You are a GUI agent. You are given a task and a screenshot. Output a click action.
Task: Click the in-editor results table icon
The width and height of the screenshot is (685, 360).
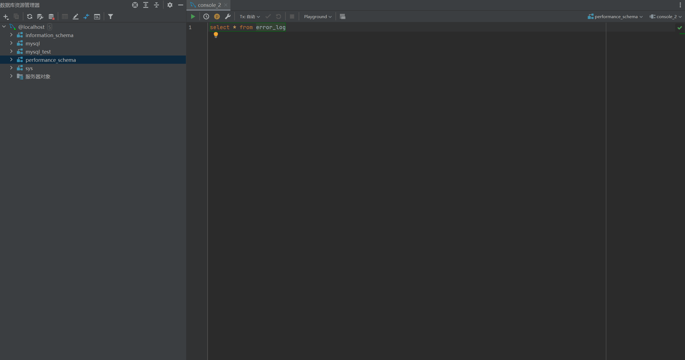342,16
